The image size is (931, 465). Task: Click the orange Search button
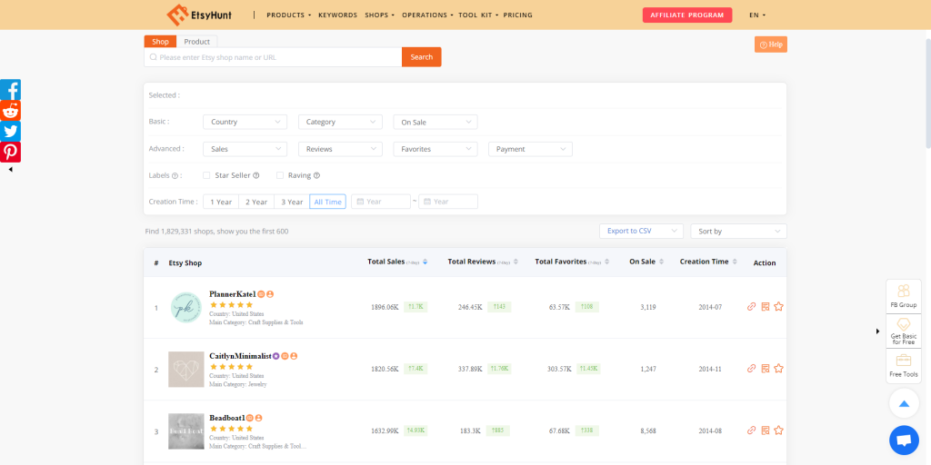(421, 57)
